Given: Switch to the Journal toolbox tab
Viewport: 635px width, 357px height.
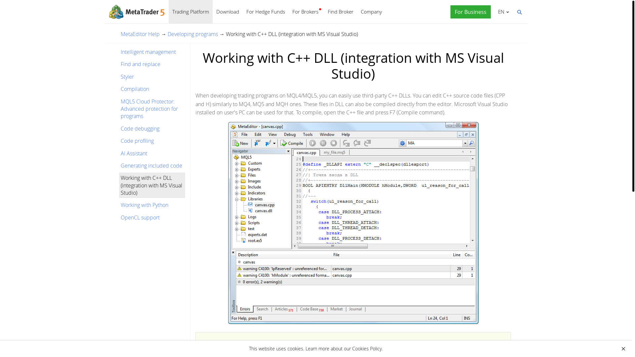Looking at the screenshot, I should (x=355, y=309).
